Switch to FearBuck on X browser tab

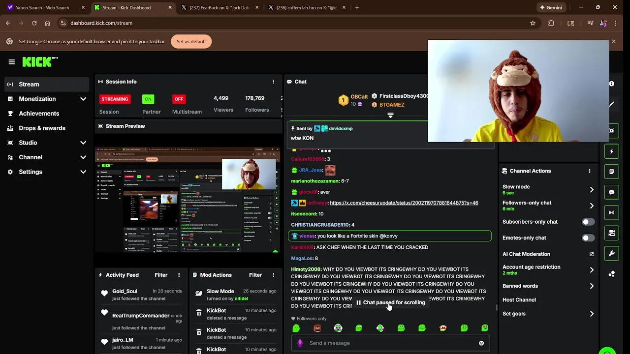[219, 7]
